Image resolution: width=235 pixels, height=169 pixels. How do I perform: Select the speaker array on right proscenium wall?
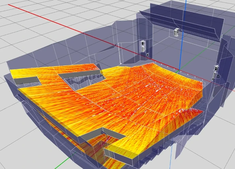[215, 76]
